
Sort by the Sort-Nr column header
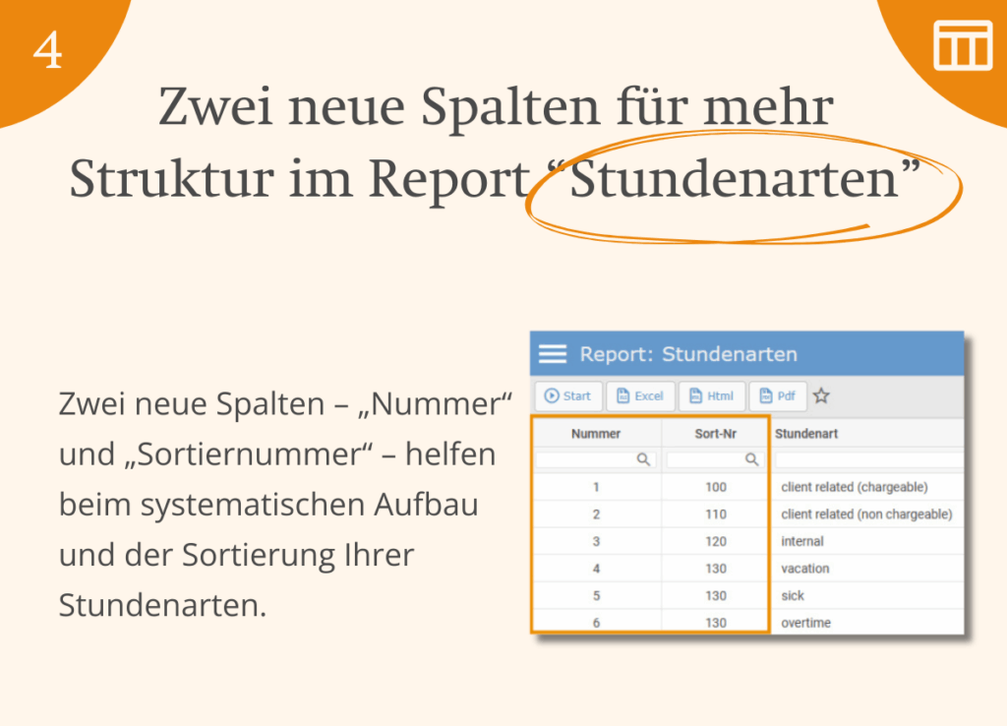[x=715, y=434]
